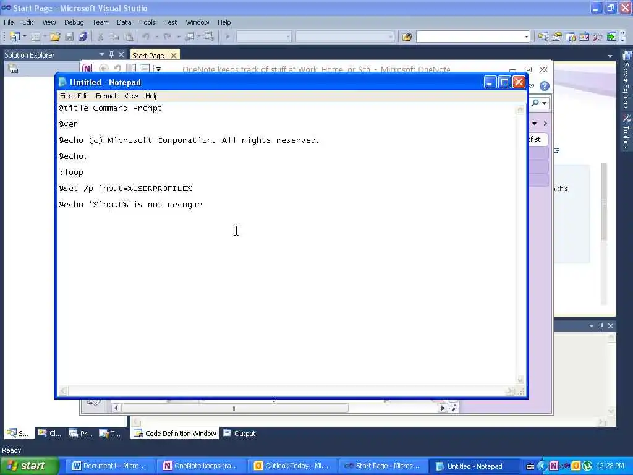Click Open File folder icon in Visual Studio
Screen dimensions: 633x475
(x=55, y=36)
